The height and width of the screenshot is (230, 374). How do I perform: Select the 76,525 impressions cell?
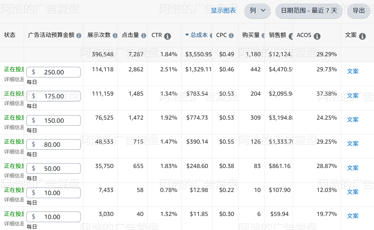(x=104, y=118)
